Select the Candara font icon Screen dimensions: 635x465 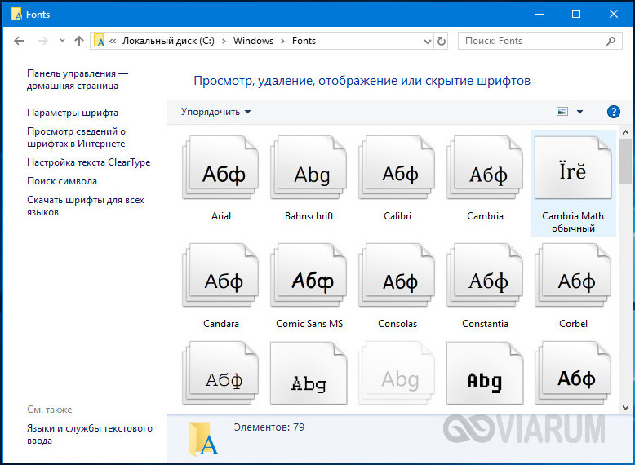click(x=220, y=275)
